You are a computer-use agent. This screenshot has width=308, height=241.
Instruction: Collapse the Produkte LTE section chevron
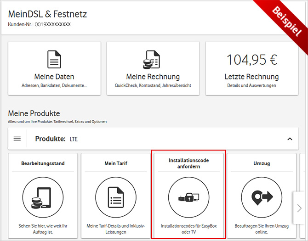pyautogui.click(x=289, y=139)
